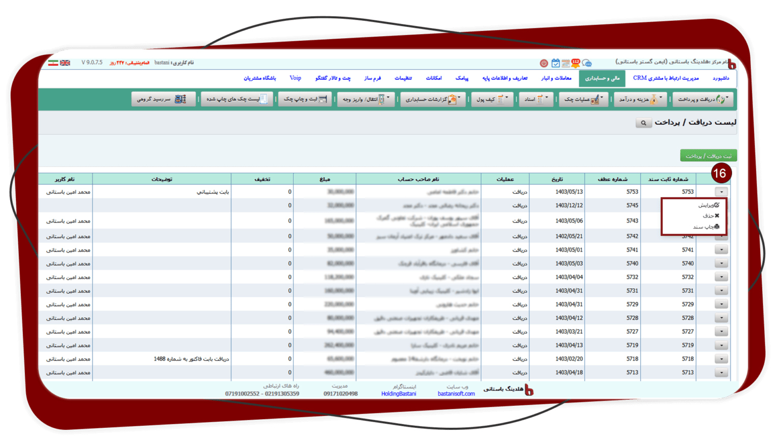783x440 pixels.
Task: Open actions dropdown for row 5741
Action: (721, 250)
